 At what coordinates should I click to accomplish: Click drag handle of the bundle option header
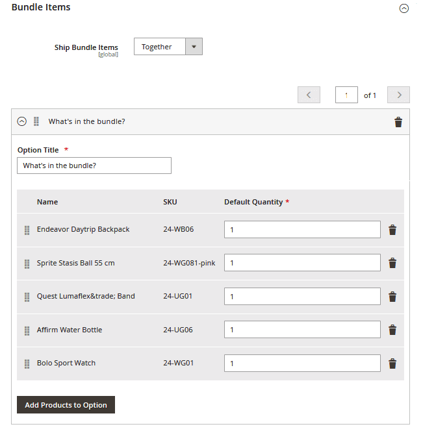(36, 121)
